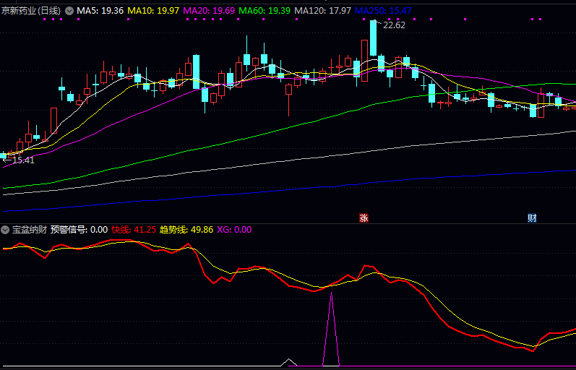Select the blue MA250 label

point(383,11)
